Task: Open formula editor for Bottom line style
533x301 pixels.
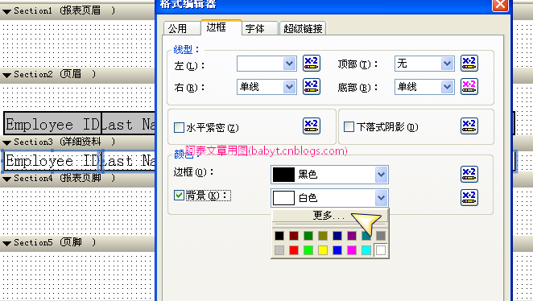Action: 469,87
